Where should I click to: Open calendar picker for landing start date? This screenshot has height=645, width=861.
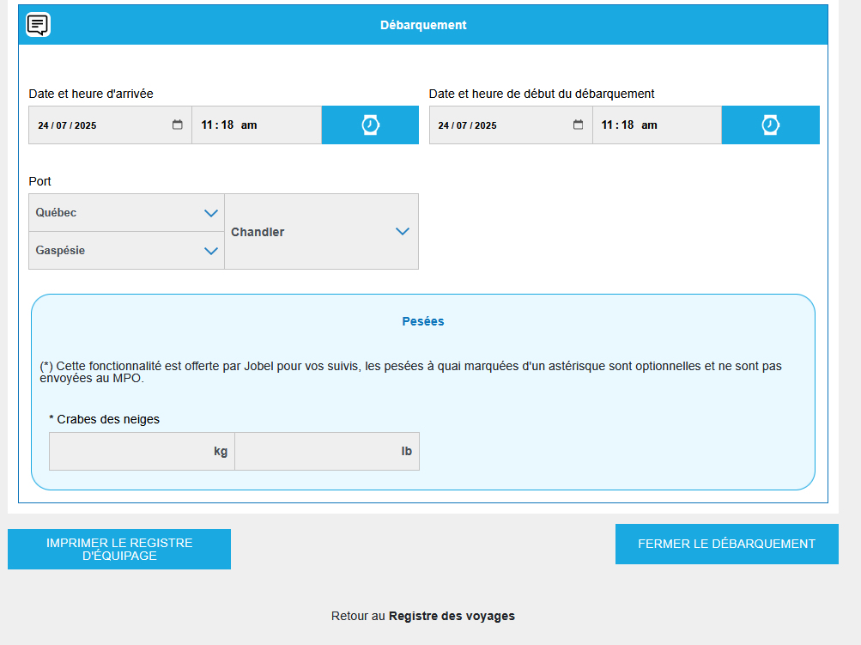pos(578,125)
